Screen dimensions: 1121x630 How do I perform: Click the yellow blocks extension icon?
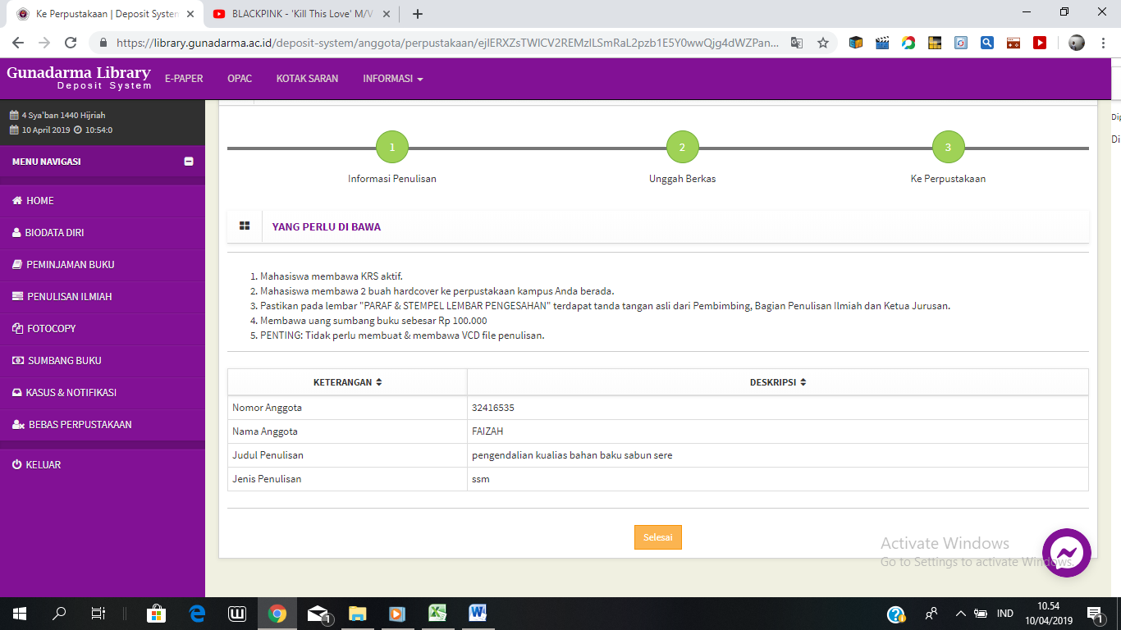935,43
